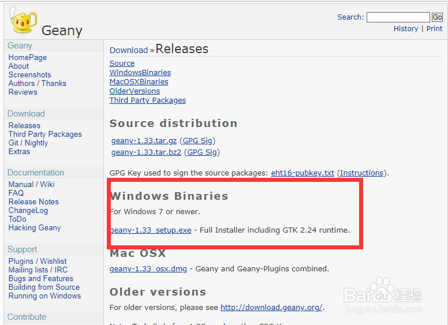
Task: Jump to OlderVersions anchor link
Action: click(x=135, y=91)
